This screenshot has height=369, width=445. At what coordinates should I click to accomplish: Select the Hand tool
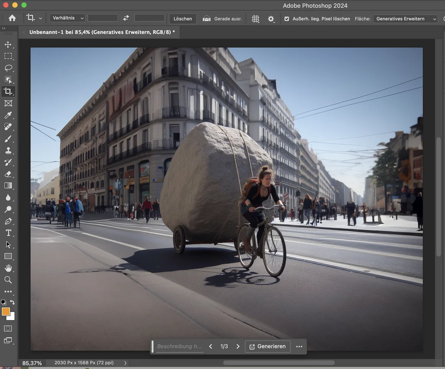(x=8, y=268)
